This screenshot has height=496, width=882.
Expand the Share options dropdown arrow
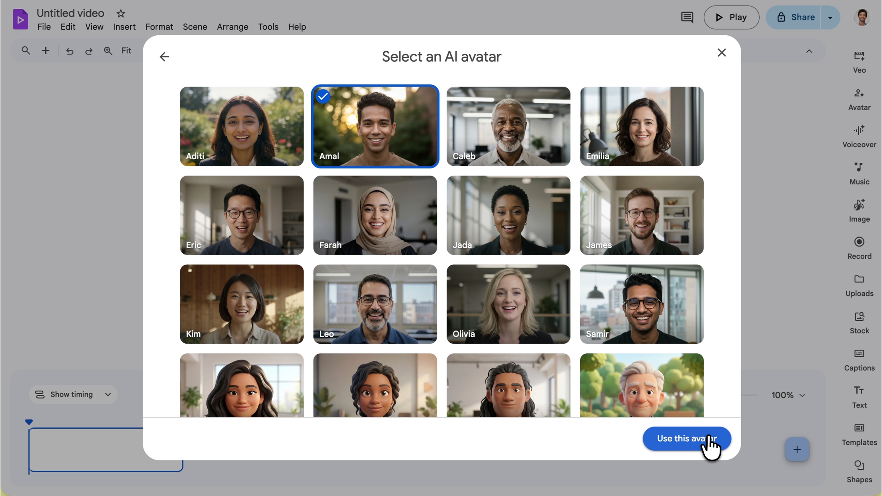click(830, 18)
